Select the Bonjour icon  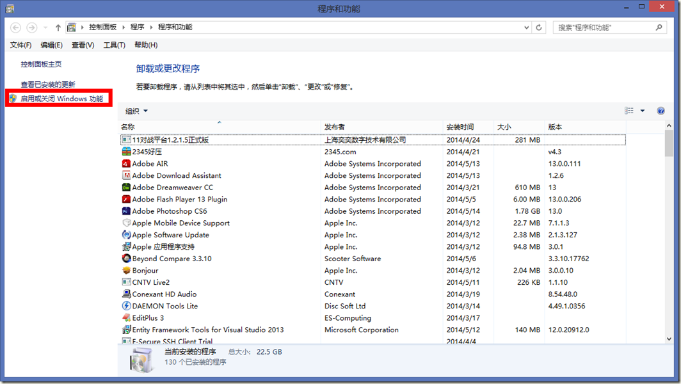tap(126, 271)
